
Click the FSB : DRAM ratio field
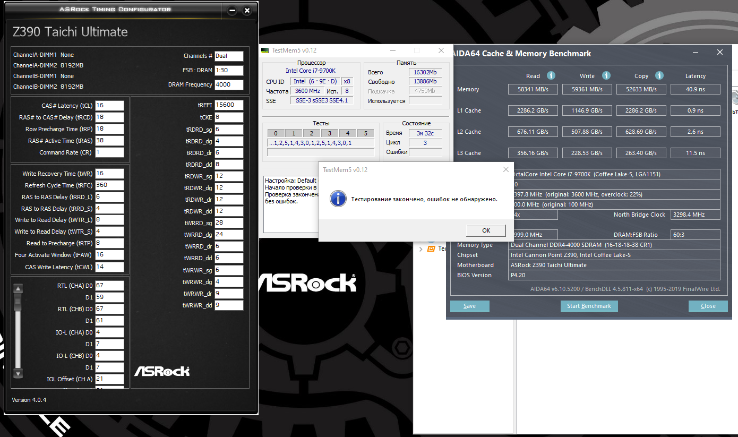tap(229, 70)
